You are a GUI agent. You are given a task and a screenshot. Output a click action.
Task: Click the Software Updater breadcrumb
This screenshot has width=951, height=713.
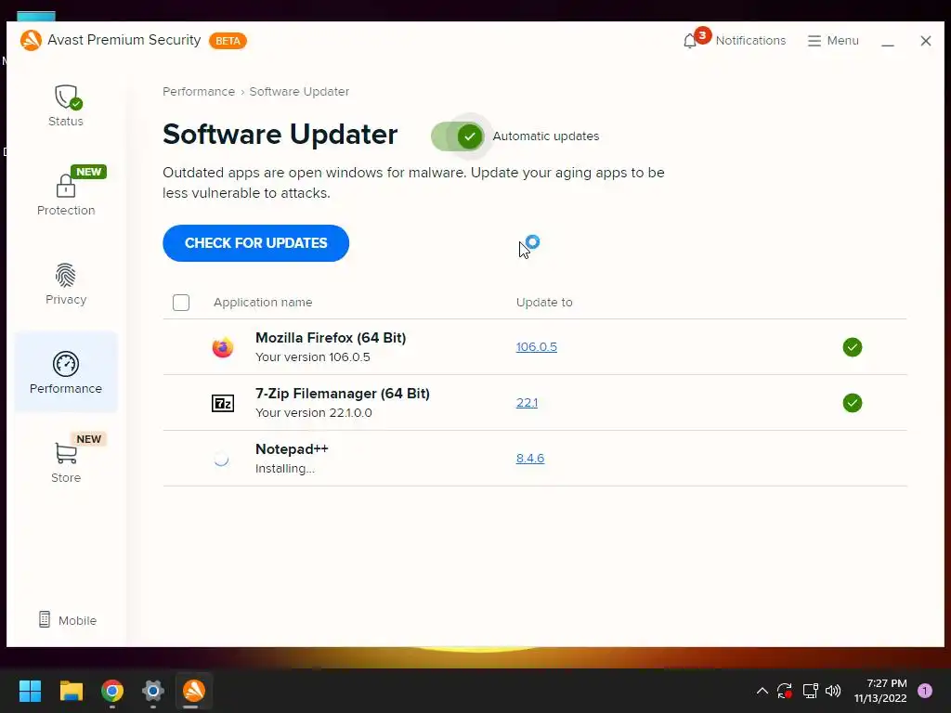coord(299,92)
